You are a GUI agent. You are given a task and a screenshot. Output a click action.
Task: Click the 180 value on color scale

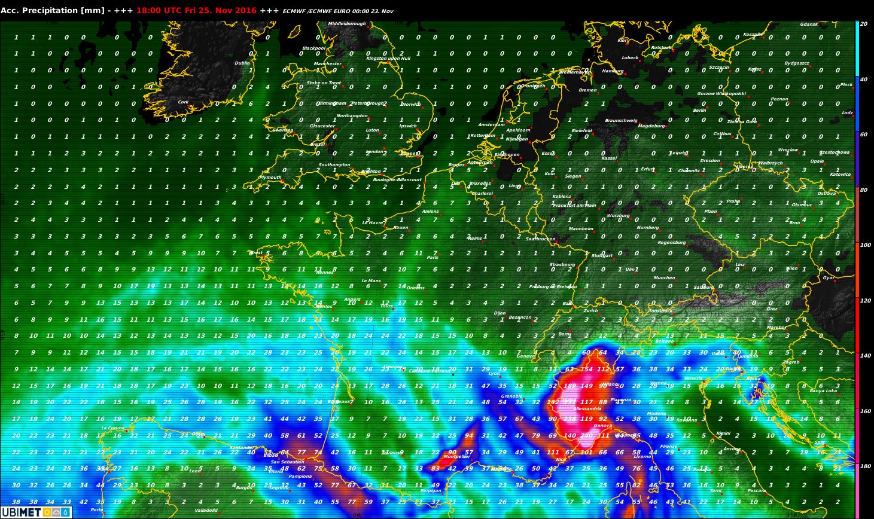(864, 466)
